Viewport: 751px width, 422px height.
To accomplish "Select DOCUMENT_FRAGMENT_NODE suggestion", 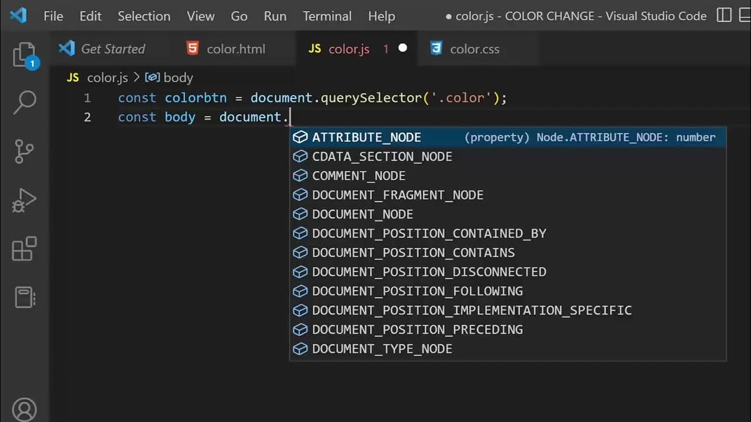I will [508, 195].
